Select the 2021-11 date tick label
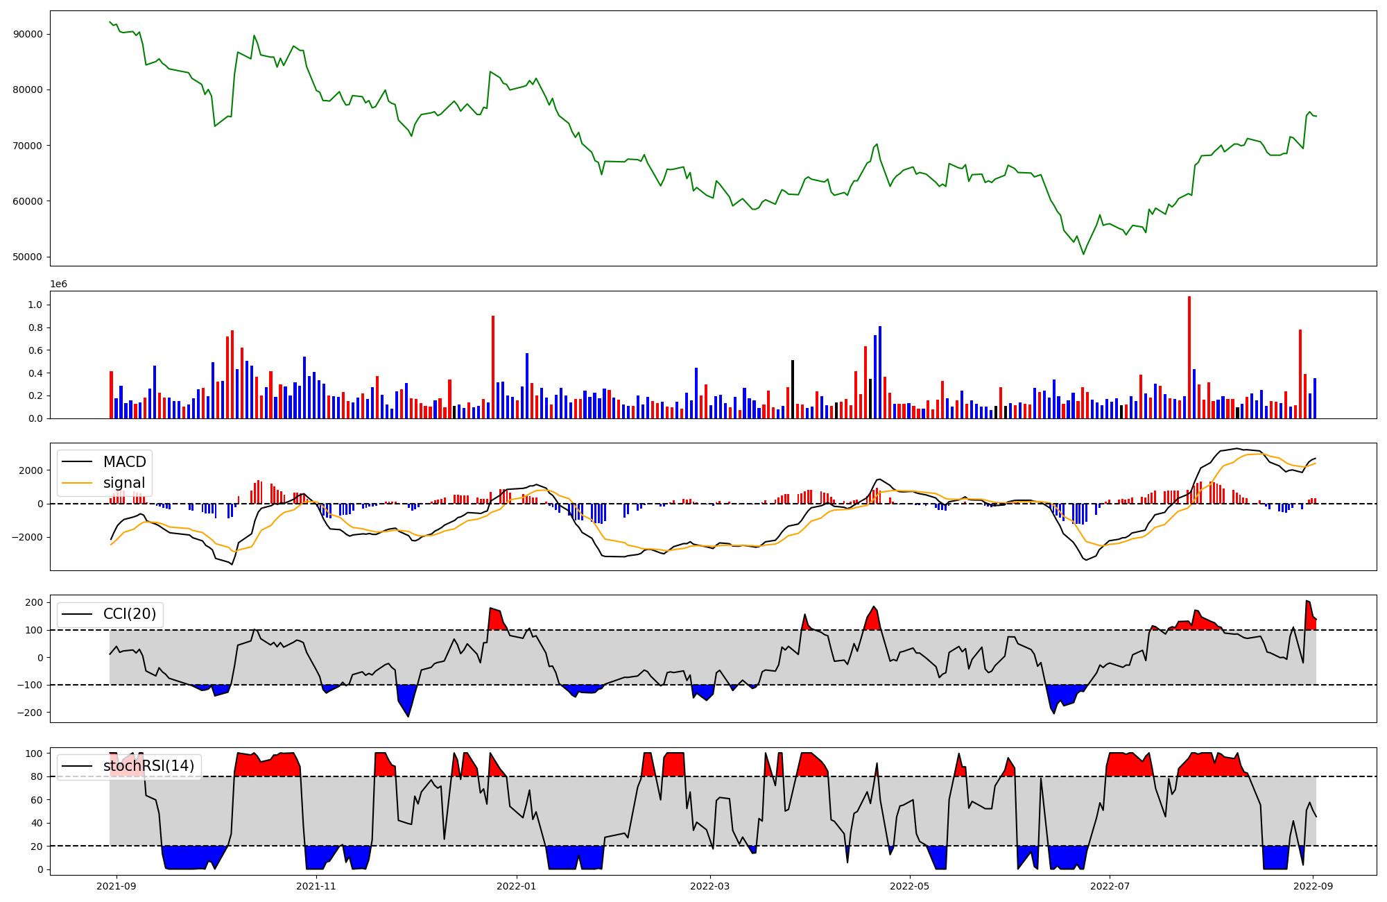The image size is (1387, 902). tap(316, 886)
